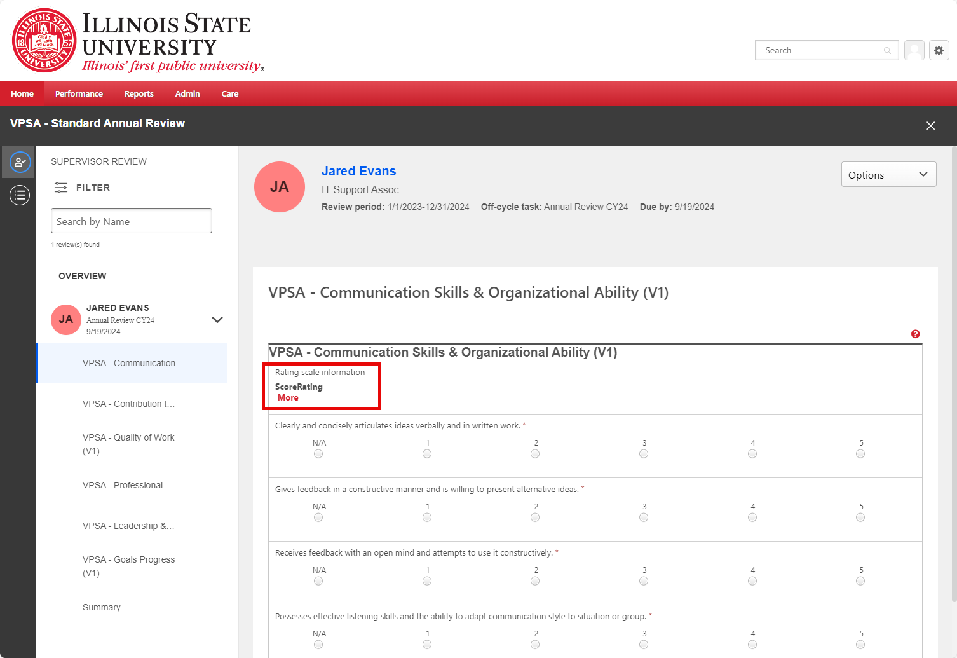Rate 'Gives feedback' question as 1

[427, 517]
